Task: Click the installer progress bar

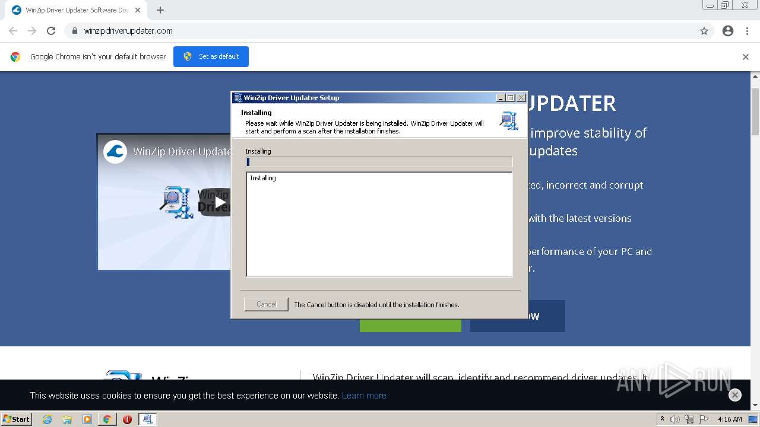Action: (379, 162)
